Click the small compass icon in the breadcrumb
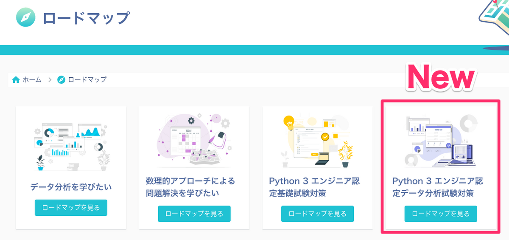This screenshot has height=240, width=509. pyautogui.click(x=62, y=79)
